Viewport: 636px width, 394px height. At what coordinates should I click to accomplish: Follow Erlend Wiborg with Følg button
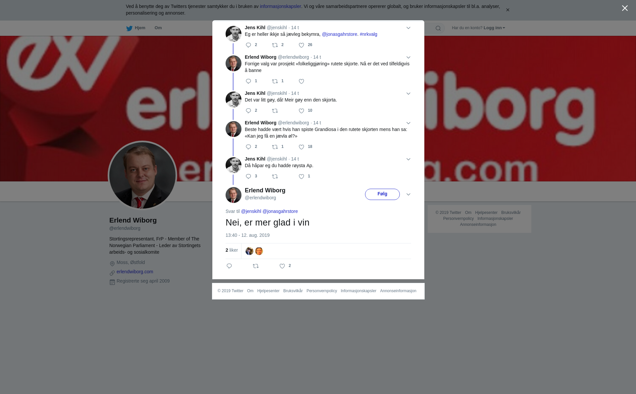382,194
